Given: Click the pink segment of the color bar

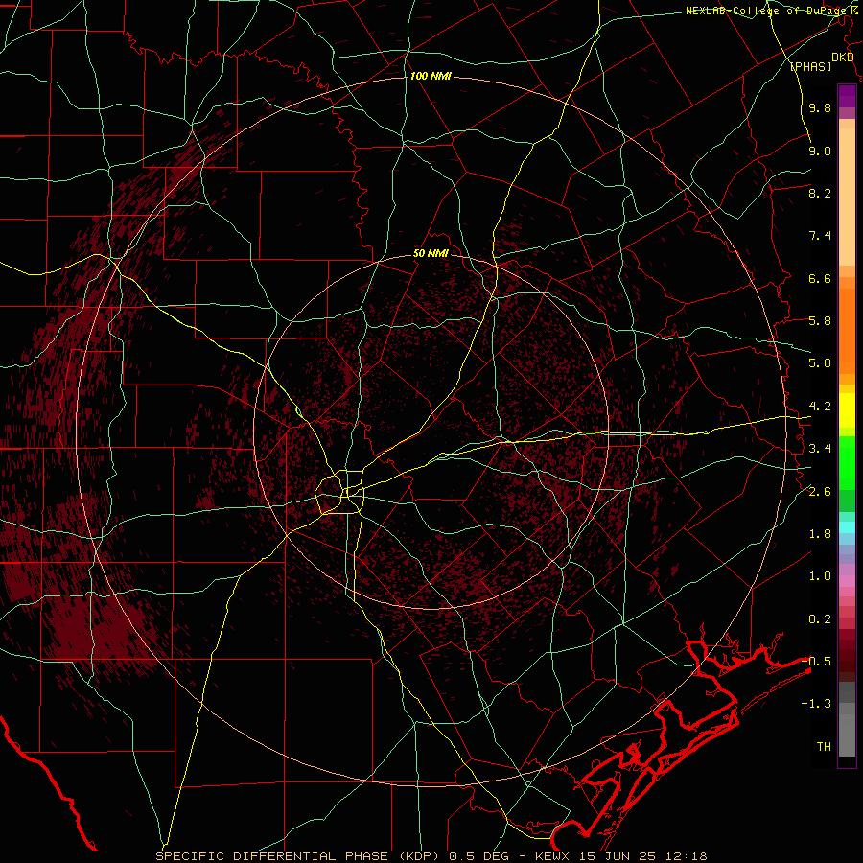Looking at the screenshot, I should click(847, 581).
